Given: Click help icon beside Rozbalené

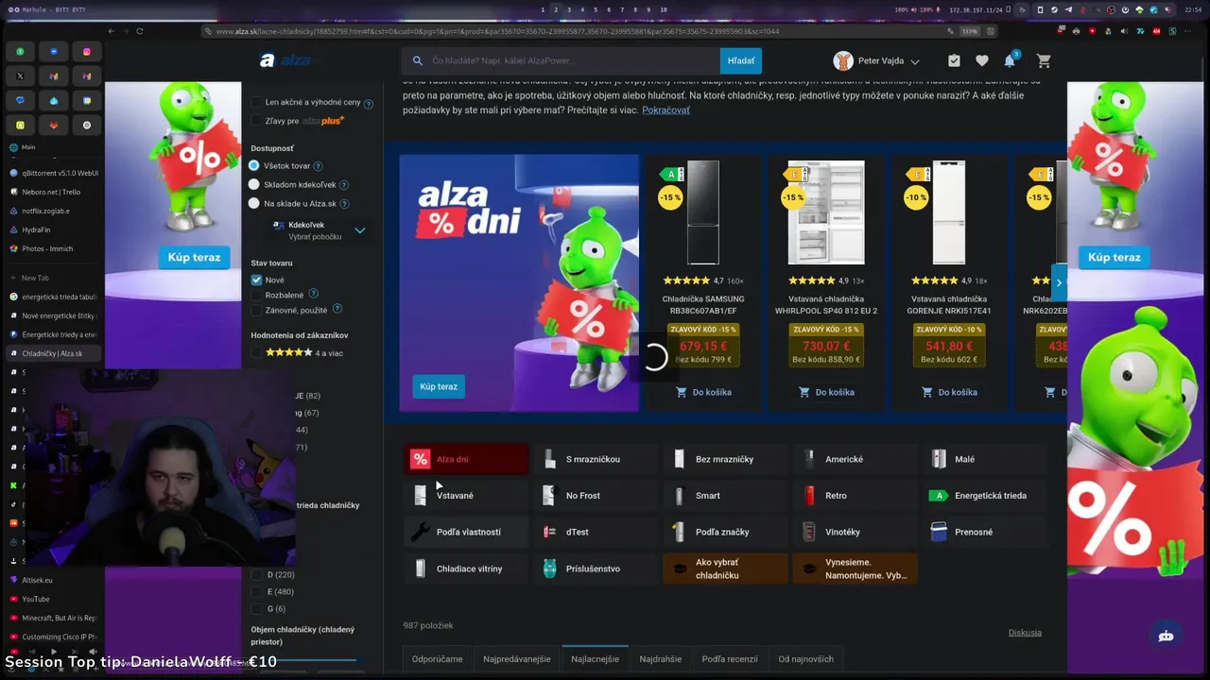Looking at the screenshot, I should (x=314, y=294).
